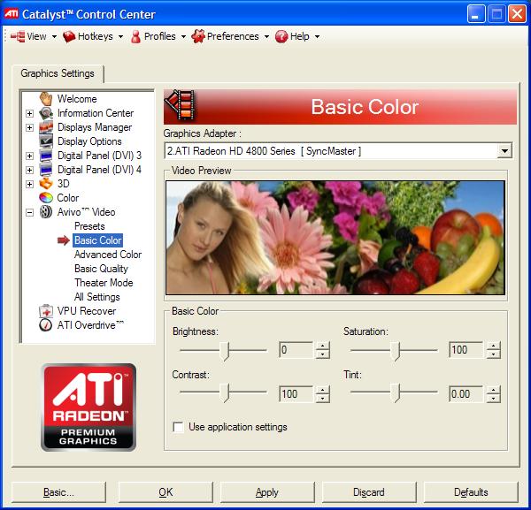The width and height of the screenshot is (531, 510).
Task: Click the Saturation value input field
Action: pyautogui.click(x=466, y=350)
